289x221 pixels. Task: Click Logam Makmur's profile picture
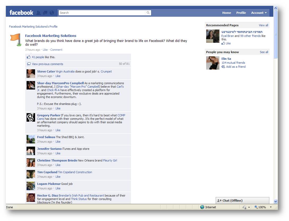point(31,186)
